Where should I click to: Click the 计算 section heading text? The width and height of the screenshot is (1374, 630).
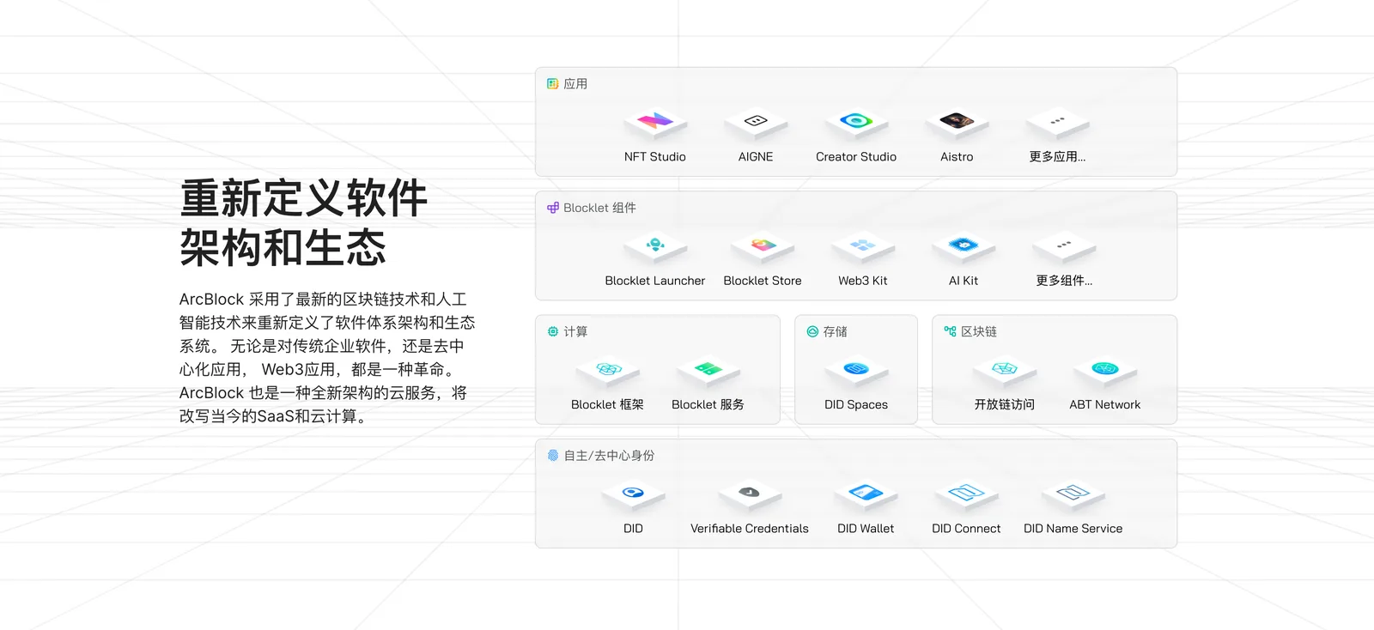575,331
